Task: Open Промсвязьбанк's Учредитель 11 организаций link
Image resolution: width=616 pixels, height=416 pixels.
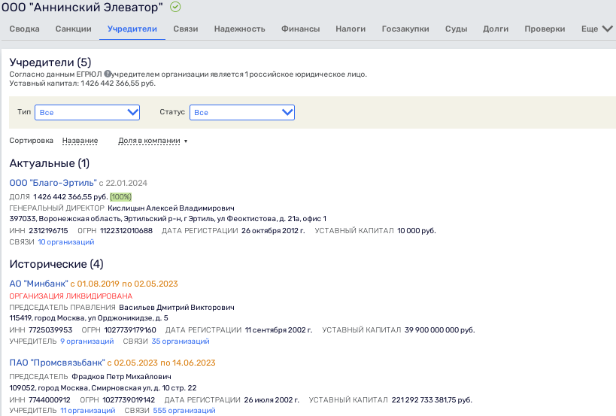Action: tap(87, 411)
